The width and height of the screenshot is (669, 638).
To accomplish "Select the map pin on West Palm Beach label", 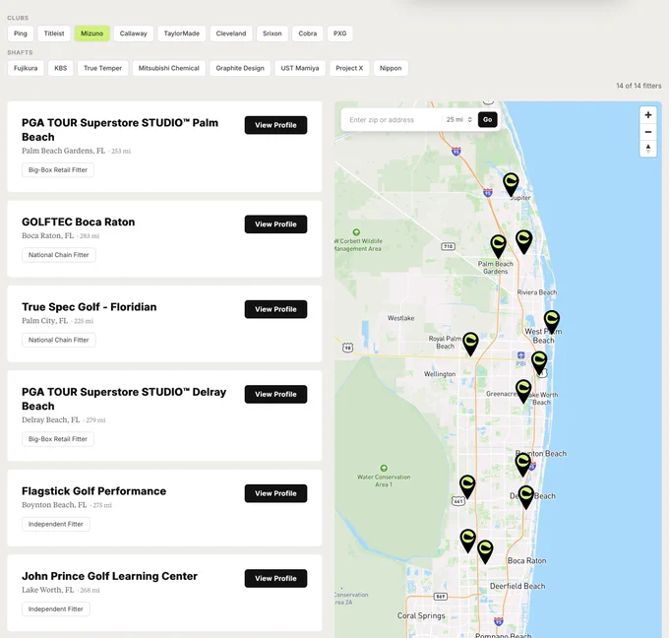I will [552, 322].
